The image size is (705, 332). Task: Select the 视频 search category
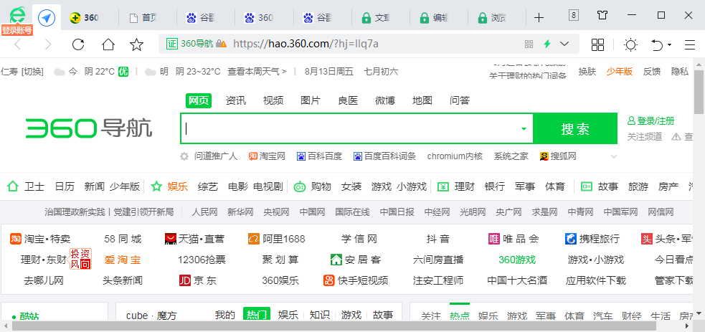pyautogui.click(x=273, y=100)
